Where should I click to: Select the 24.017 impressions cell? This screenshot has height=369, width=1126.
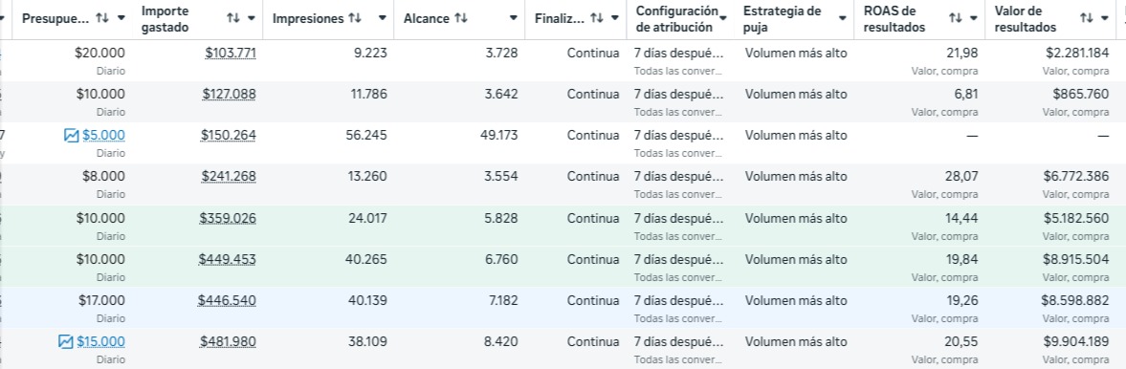(x=367, y=218)
